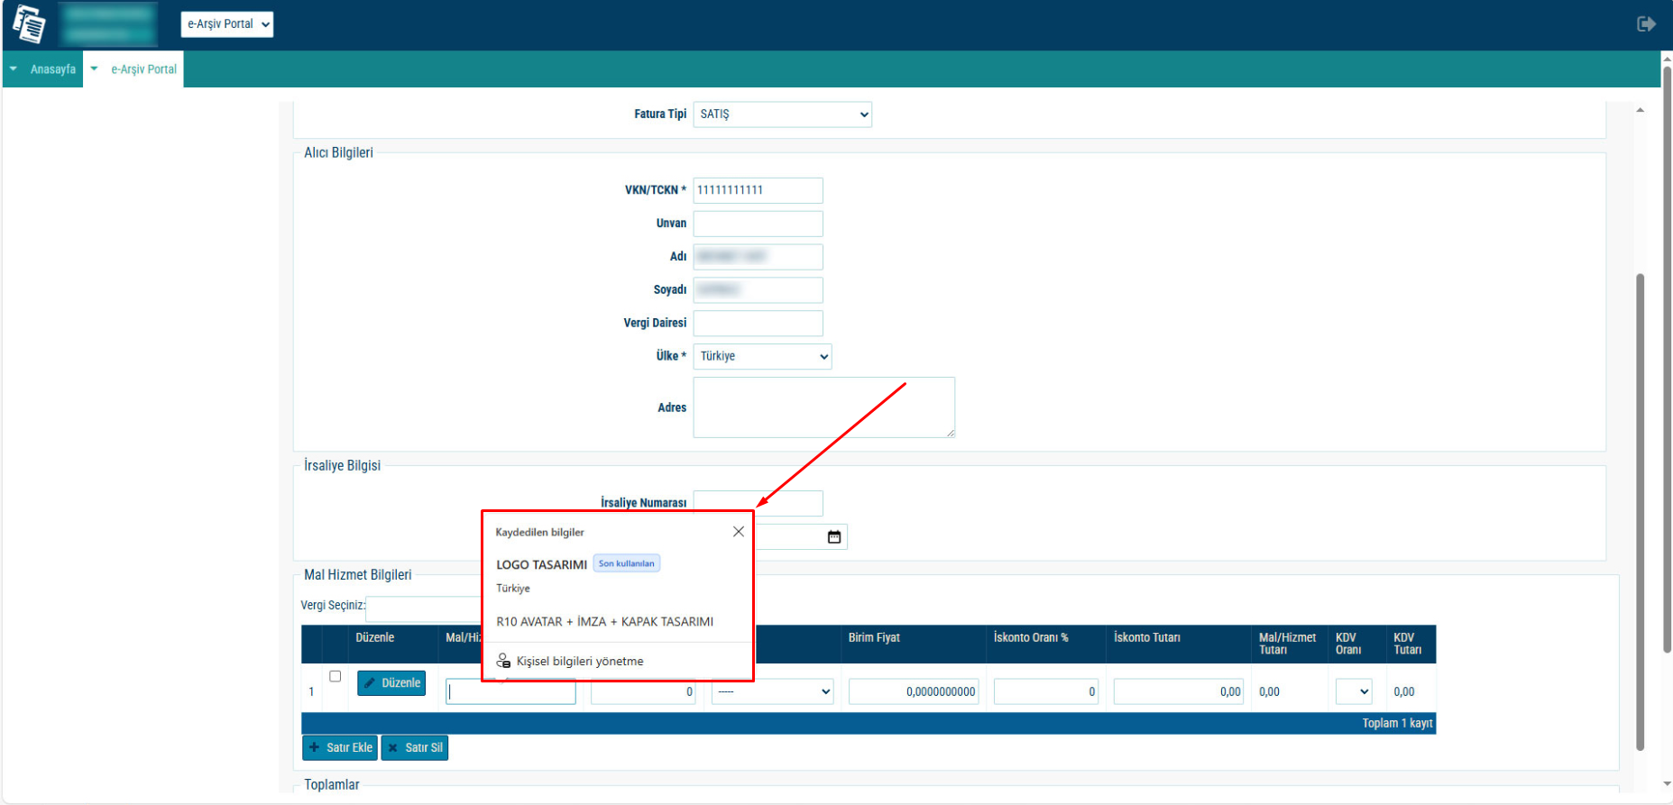Open the e-Arşiv Portal selector in header
Image resolution: width=1673 pixels, height=805 pixels.
pyautogui.click(x=227, y=24)
